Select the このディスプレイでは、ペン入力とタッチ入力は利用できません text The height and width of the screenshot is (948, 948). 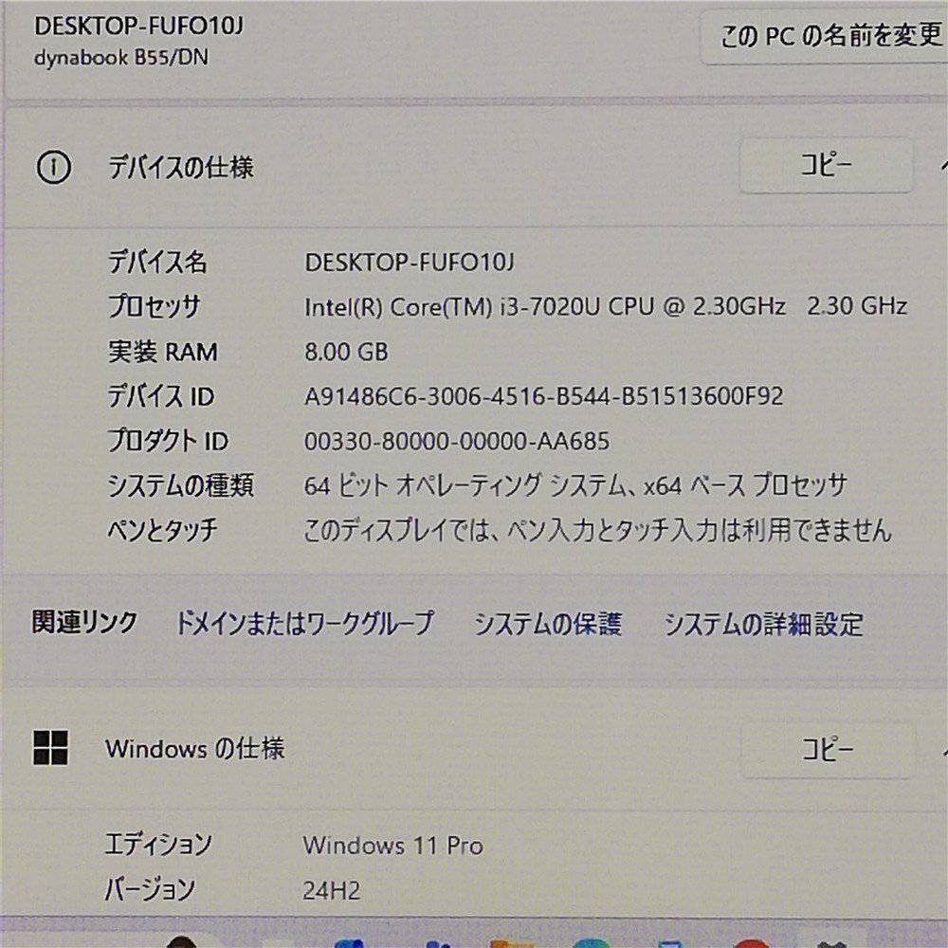[598, 530]
